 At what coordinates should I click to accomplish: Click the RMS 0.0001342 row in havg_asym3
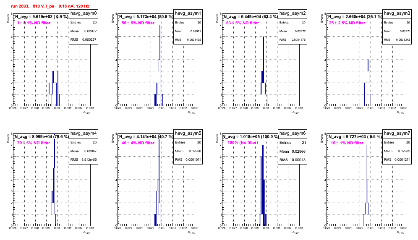point(397,40)
